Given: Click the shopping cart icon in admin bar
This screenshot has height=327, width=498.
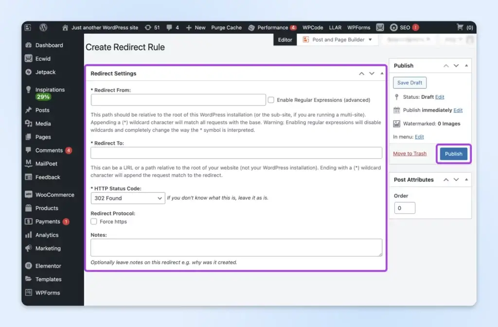Looking at the screenshot, I should (x=460, y=28).
